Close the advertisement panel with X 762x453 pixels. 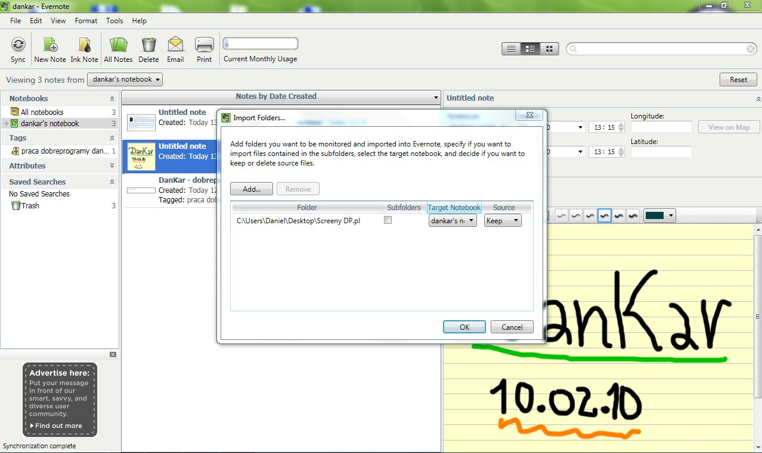coord(113,354)
